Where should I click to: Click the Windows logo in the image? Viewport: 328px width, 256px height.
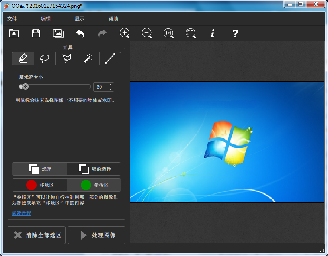click(228, 143)
